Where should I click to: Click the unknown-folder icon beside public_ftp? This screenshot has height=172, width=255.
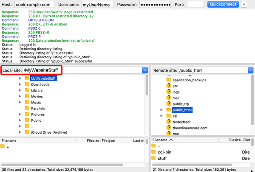169,104
